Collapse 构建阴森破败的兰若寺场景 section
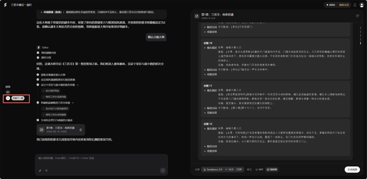Image resolution: width=367 pixels, height=179 pixels. pos(73,103)
